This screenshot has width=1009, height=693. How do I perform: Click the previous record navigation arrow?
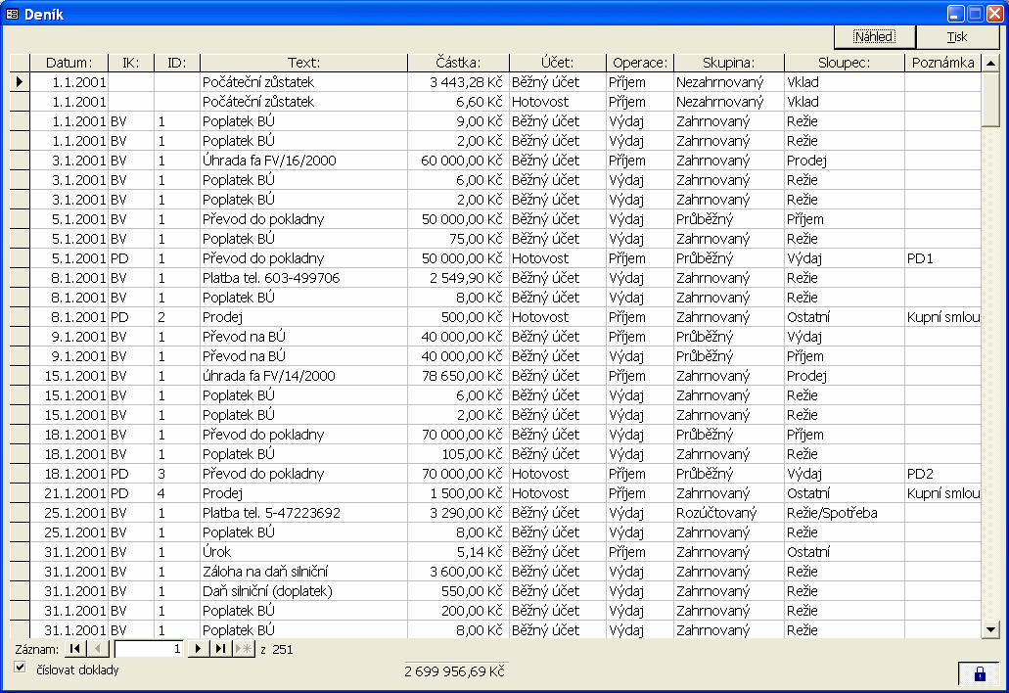click(99, 649)
